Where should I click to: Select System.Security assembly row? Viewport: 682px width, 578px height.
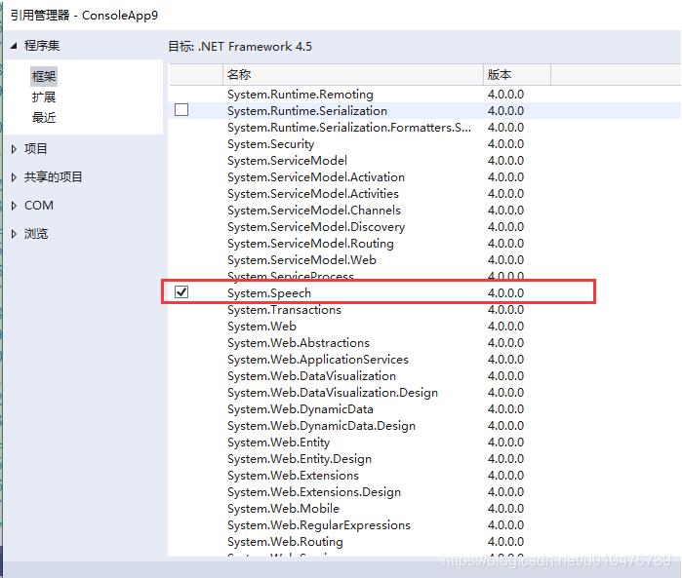[270, 143]
